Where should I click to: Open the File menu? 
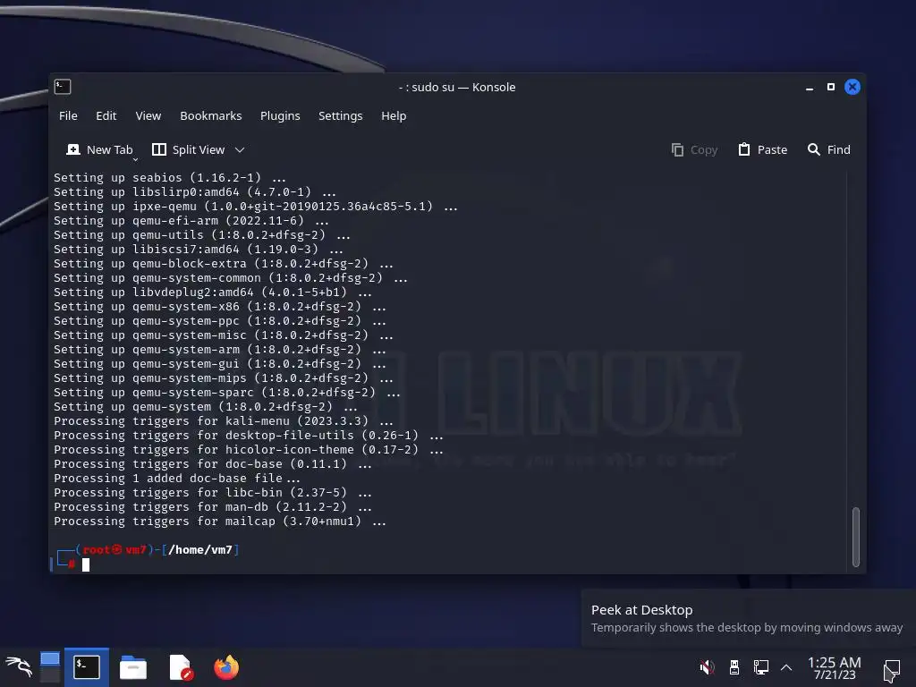[x=68, y=115]
